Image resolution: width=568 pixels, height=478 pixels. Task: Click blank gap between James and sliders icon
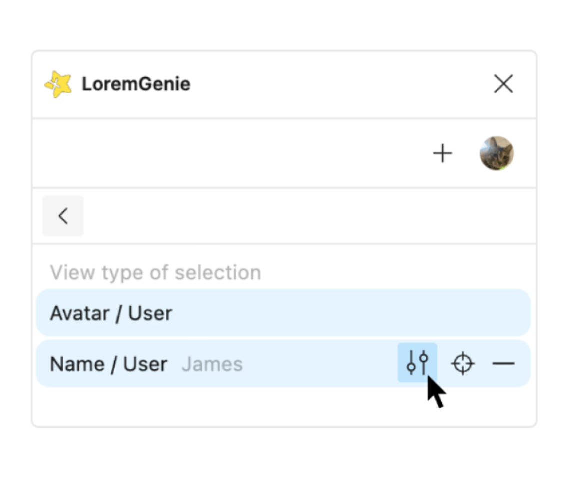point(320,364)
